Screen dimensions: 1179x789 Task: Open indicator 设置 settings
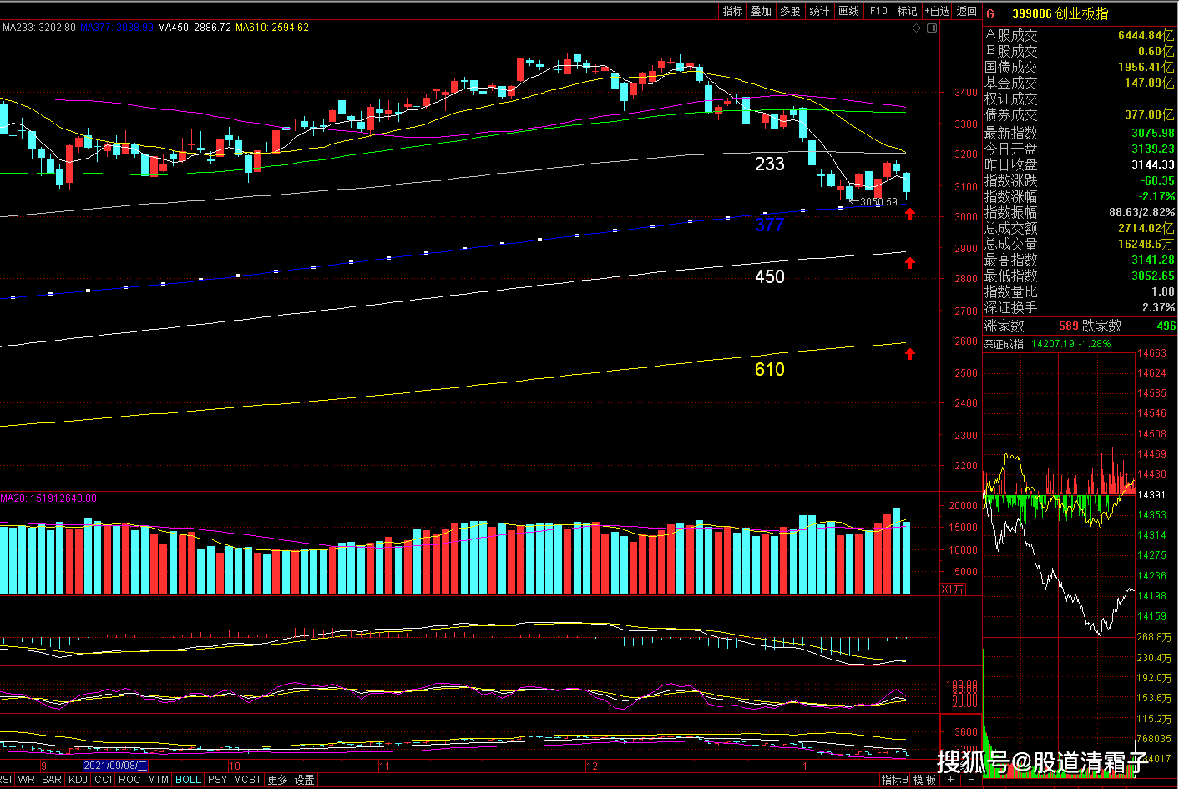point(305,780)
